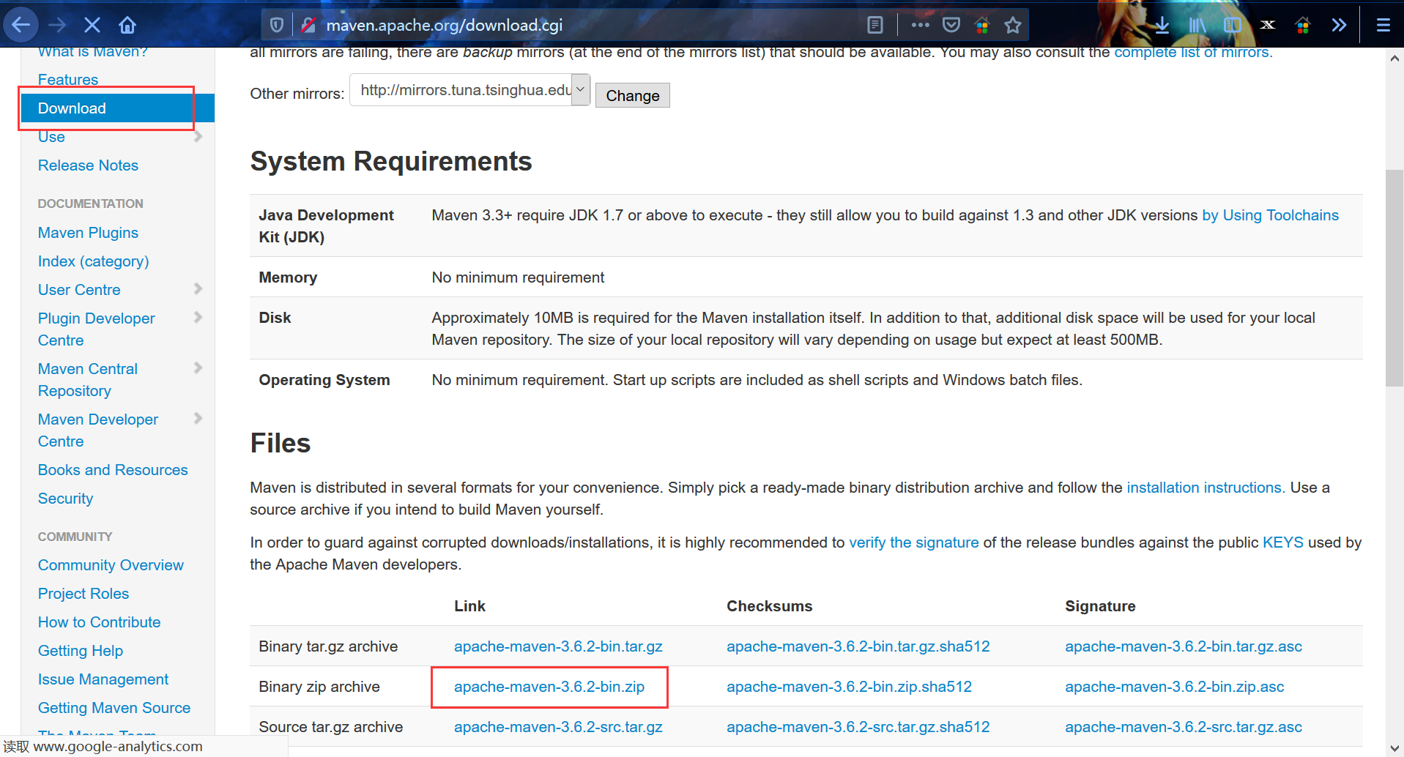Open the library bookmarks history icon
Viewport: 1404px width, 757px height.
point(1197,25)
